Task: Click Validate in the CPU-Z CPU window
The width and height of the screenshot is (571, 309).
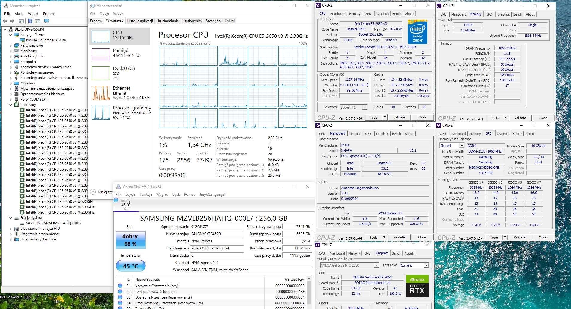Action: (x=399, y=117)
